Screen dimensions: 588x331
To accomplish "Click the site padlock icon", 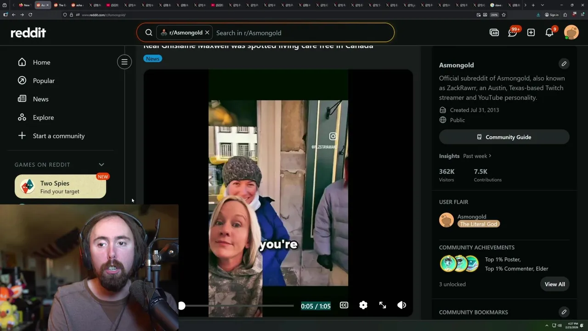I will (71, 15).
